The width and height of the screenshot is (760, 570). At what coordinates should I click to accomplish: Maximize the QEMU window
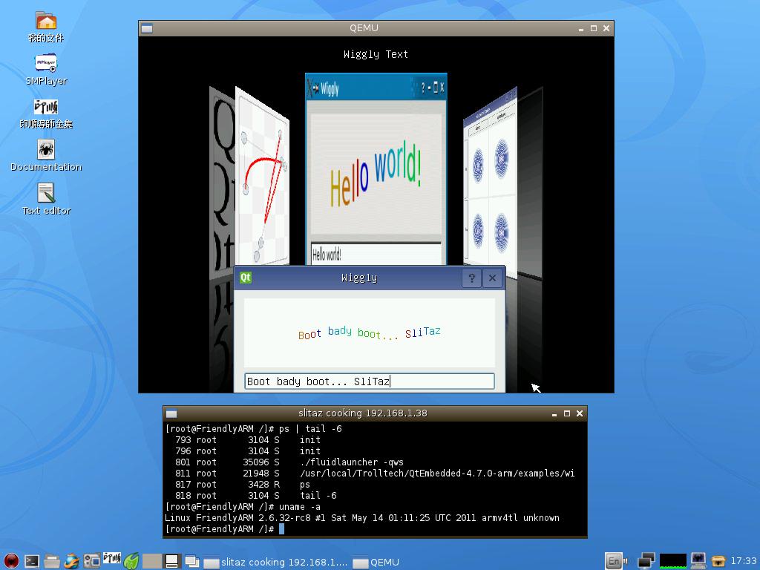tap(593, 29)
